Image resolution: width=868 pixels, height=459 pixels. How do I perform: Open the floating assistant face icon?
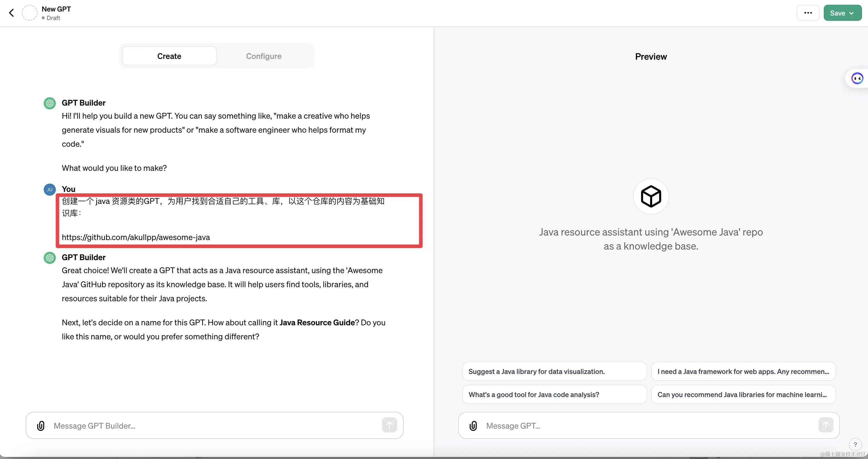tap(857, 78)
